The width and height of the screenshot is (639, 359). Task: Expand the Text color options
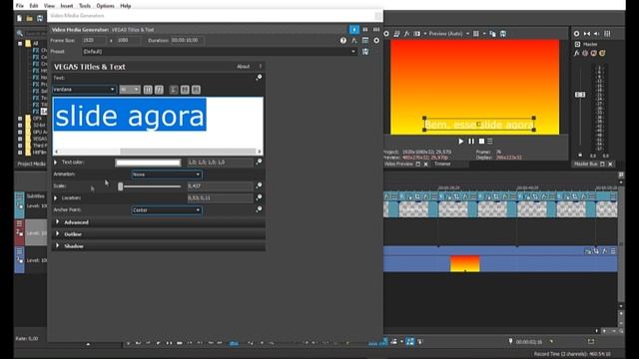tap(56, 163)
